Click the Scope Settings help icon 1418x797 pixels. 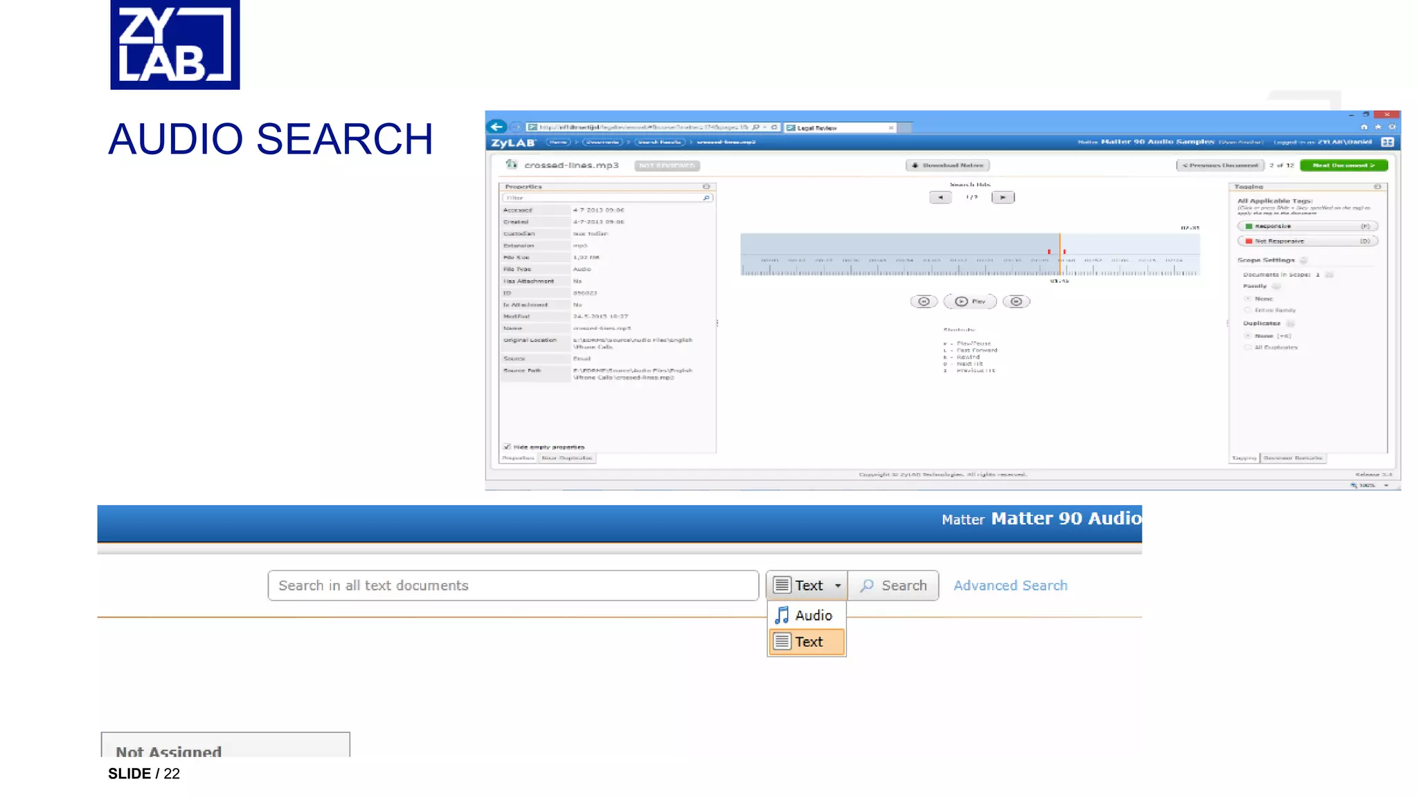[x=1303, y=261]
